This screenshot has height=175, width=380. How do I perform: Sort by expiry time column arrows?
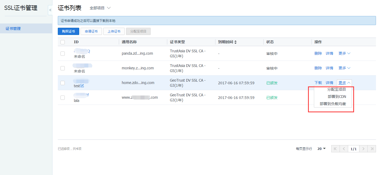(235, 42)
